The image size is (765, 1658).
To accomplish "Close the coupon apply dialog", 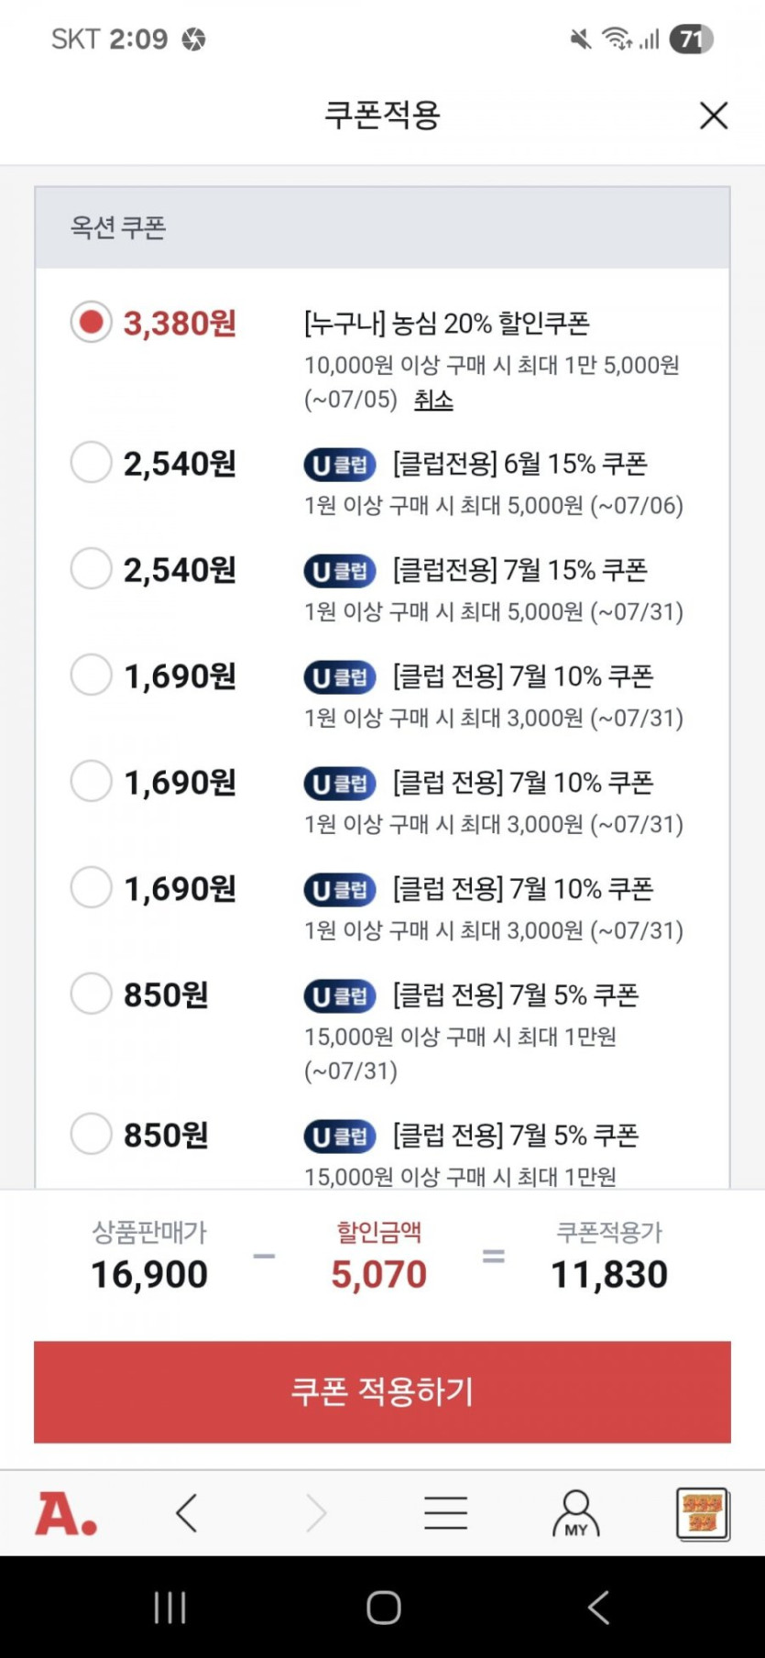I will click(713, 115).
